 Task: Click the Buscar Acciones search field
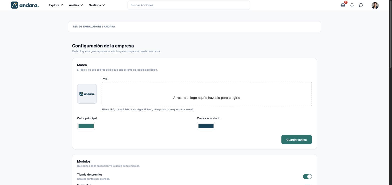189,5
